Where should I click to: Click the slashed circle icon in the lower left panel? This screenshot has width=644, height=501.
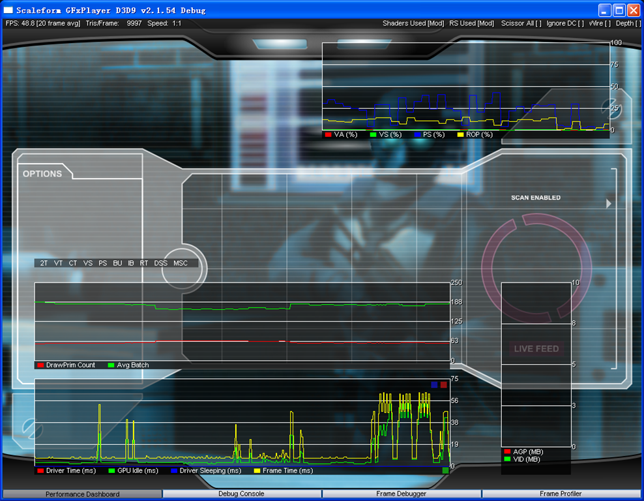pos(32,428)
